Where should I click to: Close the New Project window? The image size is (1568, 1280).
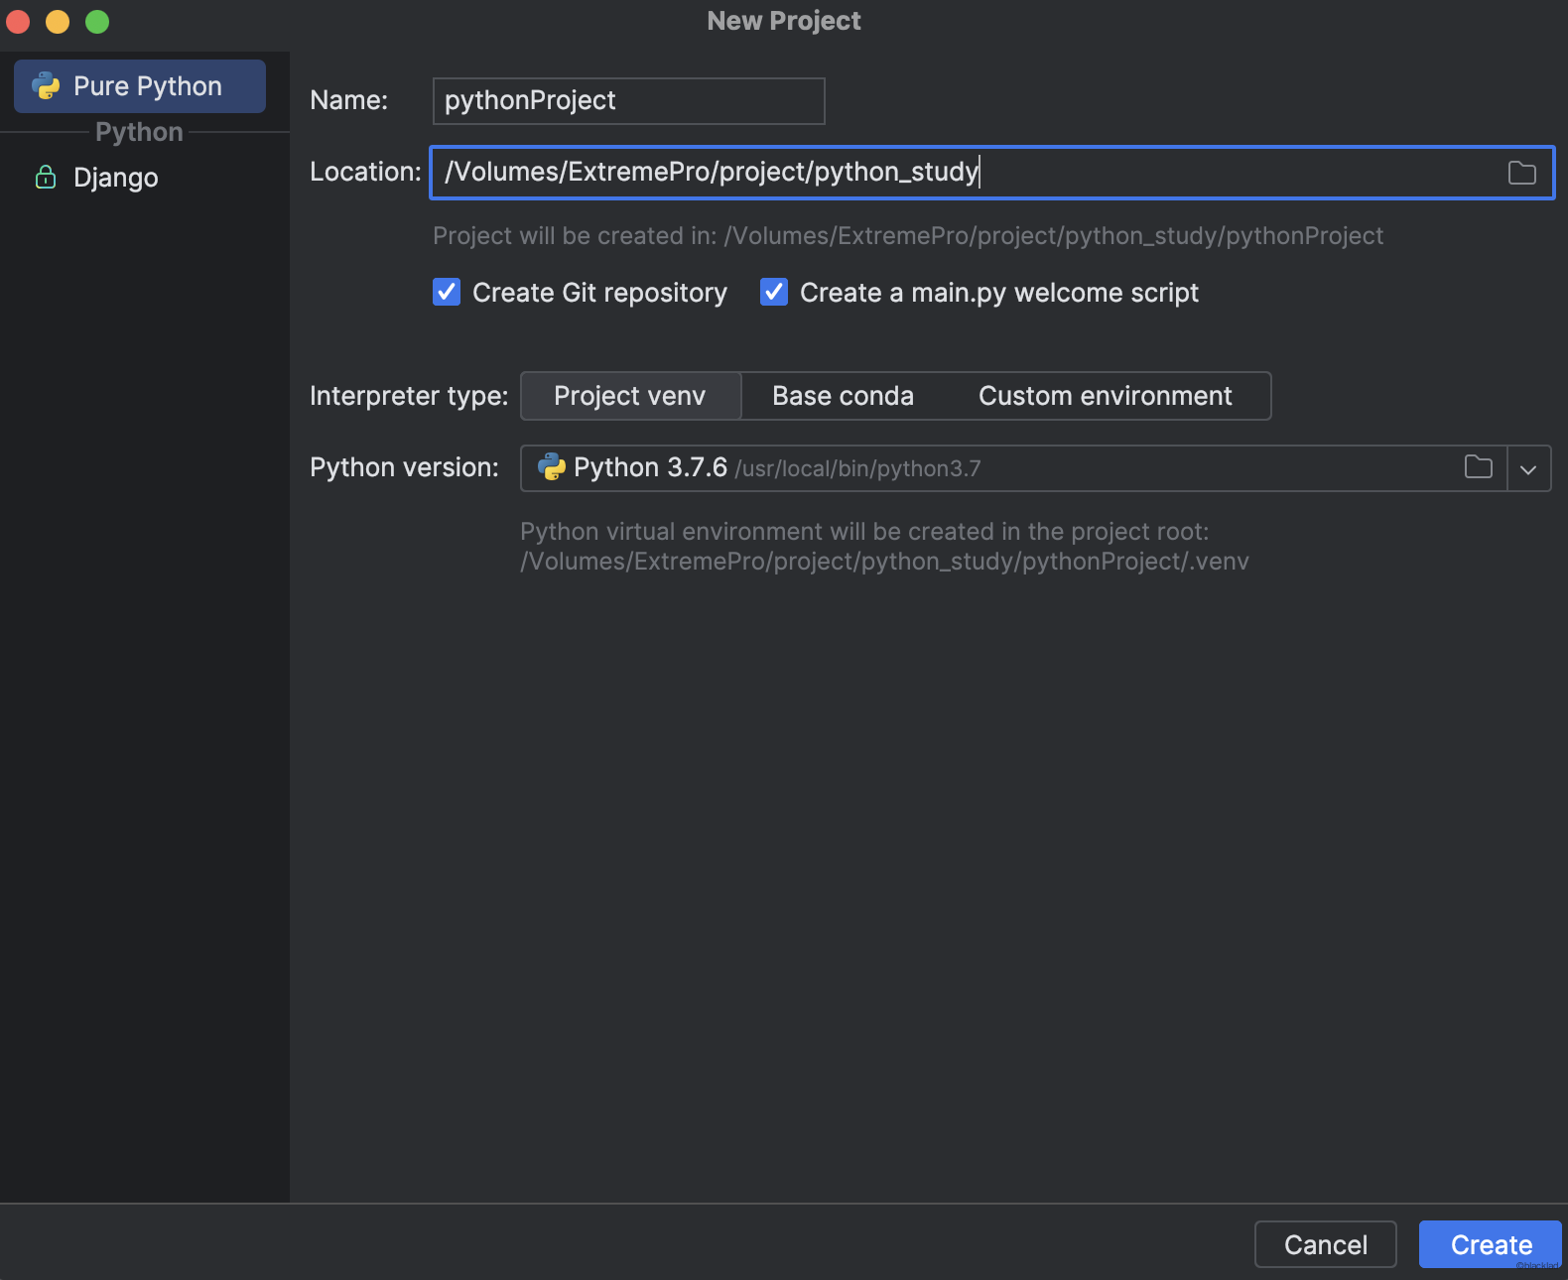coord(18,22)
